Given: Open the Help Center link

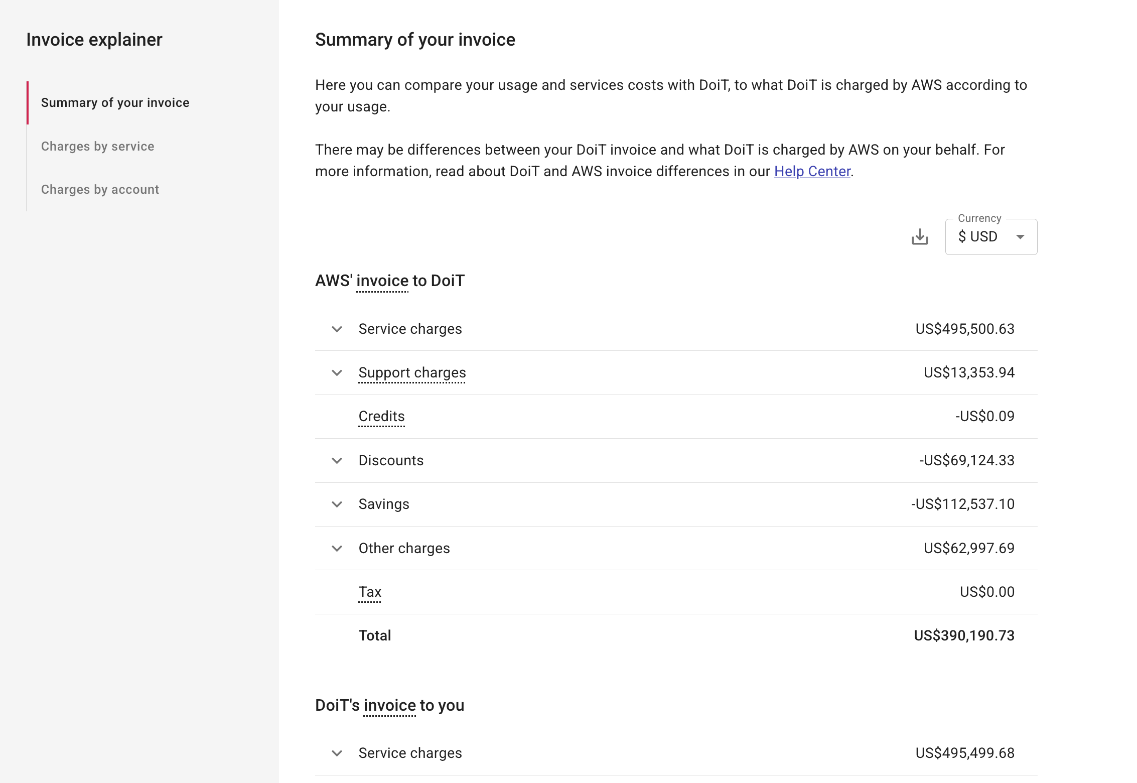Looking at the screenshot, I should (x=812, y=172).
